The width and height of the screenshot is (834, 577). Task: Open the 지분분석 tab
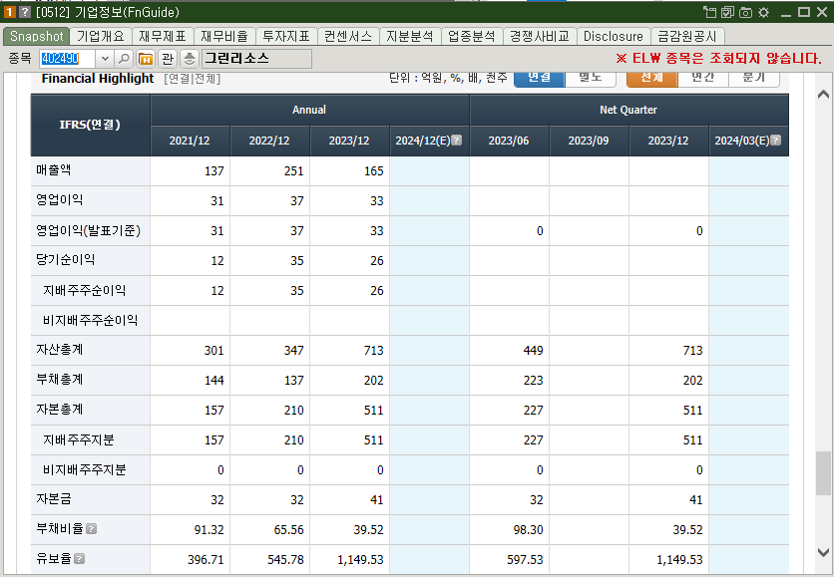coord(410,36)
